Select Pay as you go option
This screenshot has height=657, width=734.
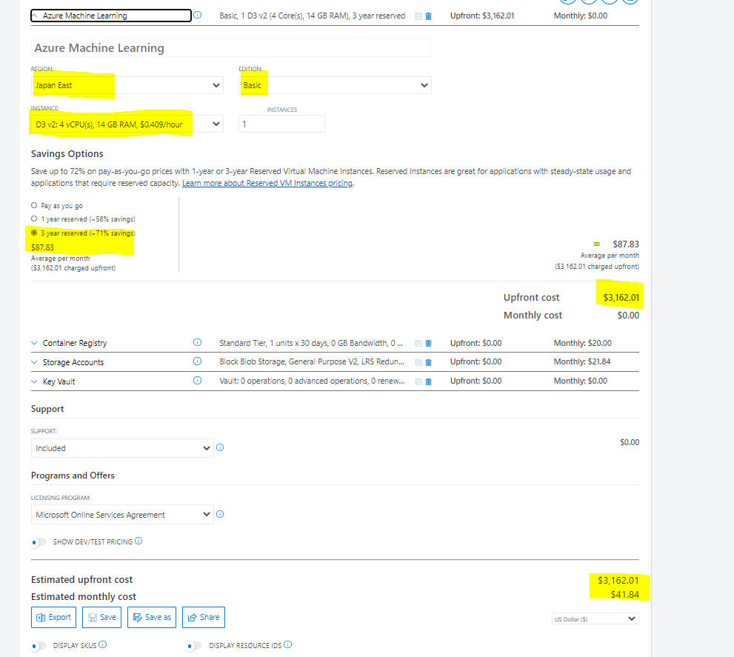[x=34, y=205]
